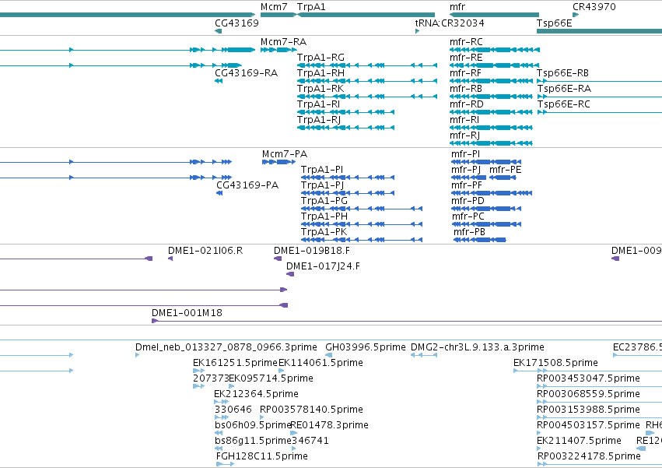The width and height of the screenshot is (662, 468).
Task: Select the RP003224178.5prime EST
Action: [x=600, y=464]
